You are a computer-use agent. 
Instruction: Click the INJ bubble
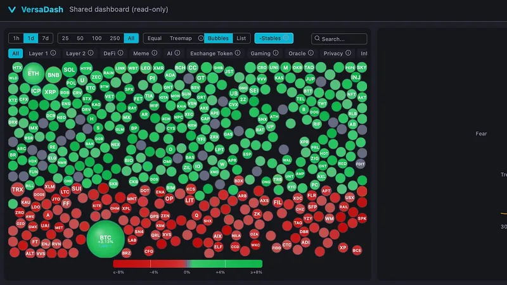(x=356, y=77)
